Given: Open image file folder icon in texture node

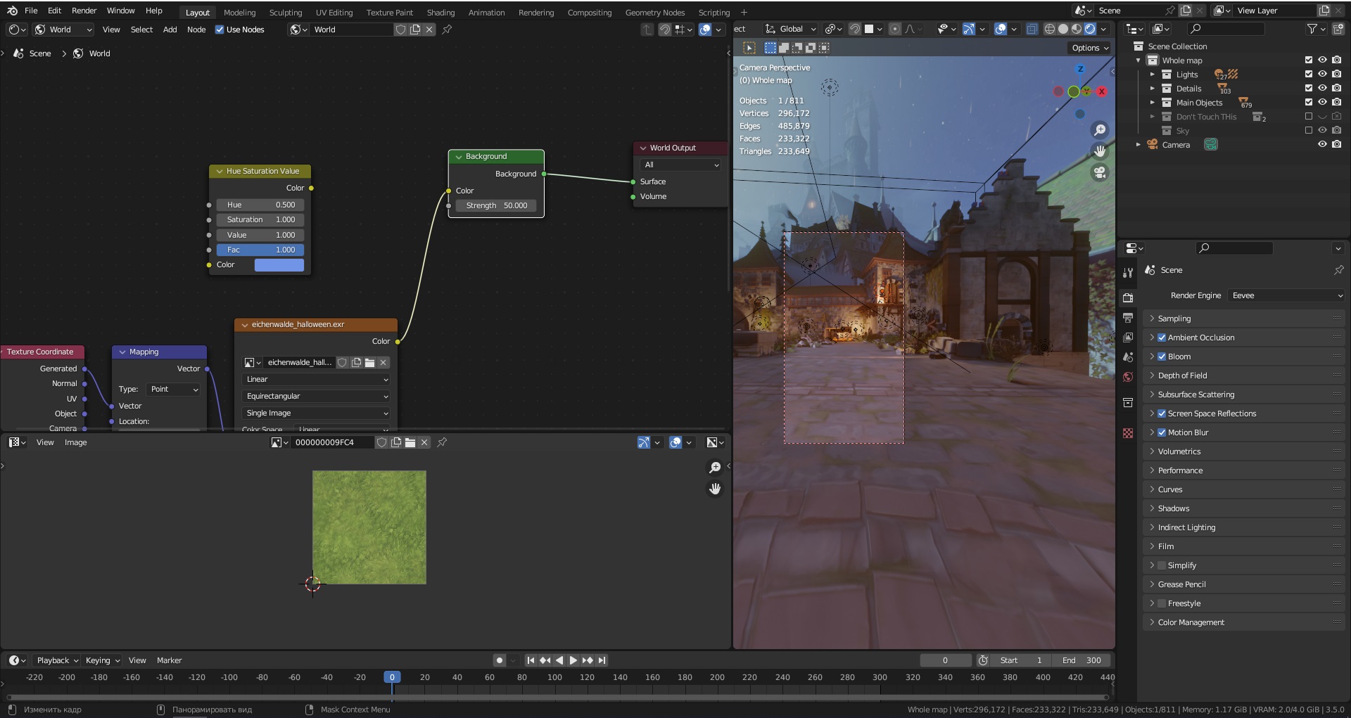Looking at the screenshot, I should [370, 363].
